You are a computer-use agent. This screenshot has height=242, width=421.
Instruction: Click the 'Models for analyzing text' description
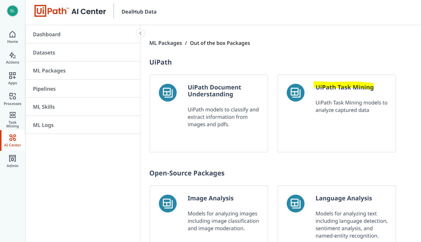coord(351,224)
